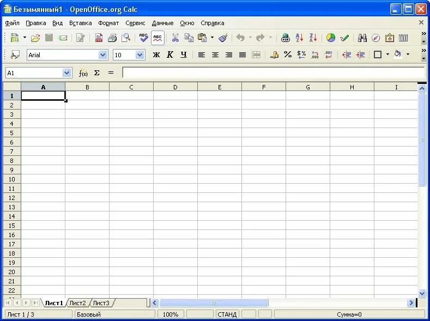Open the Arial font name dropdown
Image resolution: width=430 pixels, height=321 pixels.
(102, 55)
